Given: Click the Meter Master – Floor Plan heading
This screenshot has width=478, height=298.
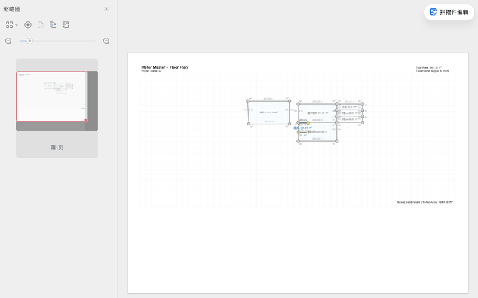Looking at the screenshot, I should point(164,67).
